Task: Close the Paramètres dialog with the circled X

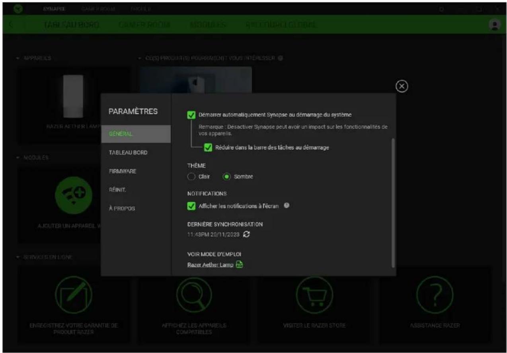Action: [402, 86]
